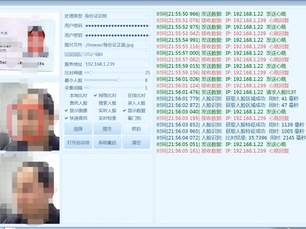The height and width of the screenshot is (229, 306).
Task: Toggle the 快速查找 checkbox
Action: tap(66, 118)
